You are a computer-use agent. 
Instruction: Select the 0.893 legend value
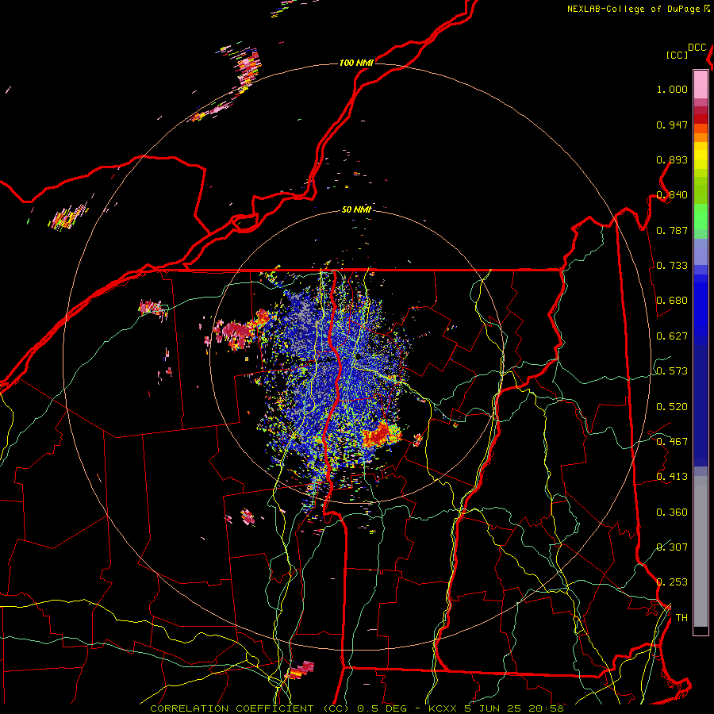672,159
